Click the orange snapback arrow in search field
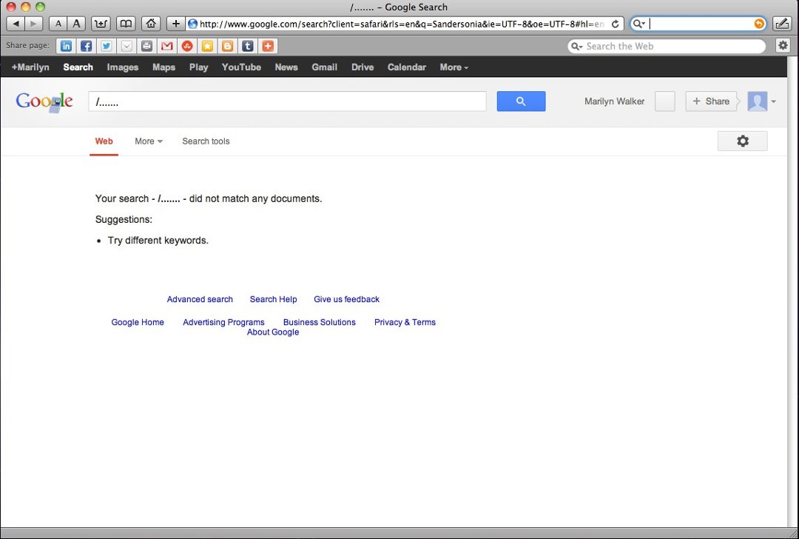The image size is (799, 539). (x=759, y=24)
